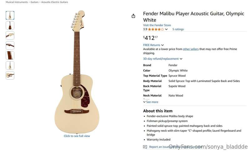
Task: Visit the Fender Store link
Action: [157, 25]
